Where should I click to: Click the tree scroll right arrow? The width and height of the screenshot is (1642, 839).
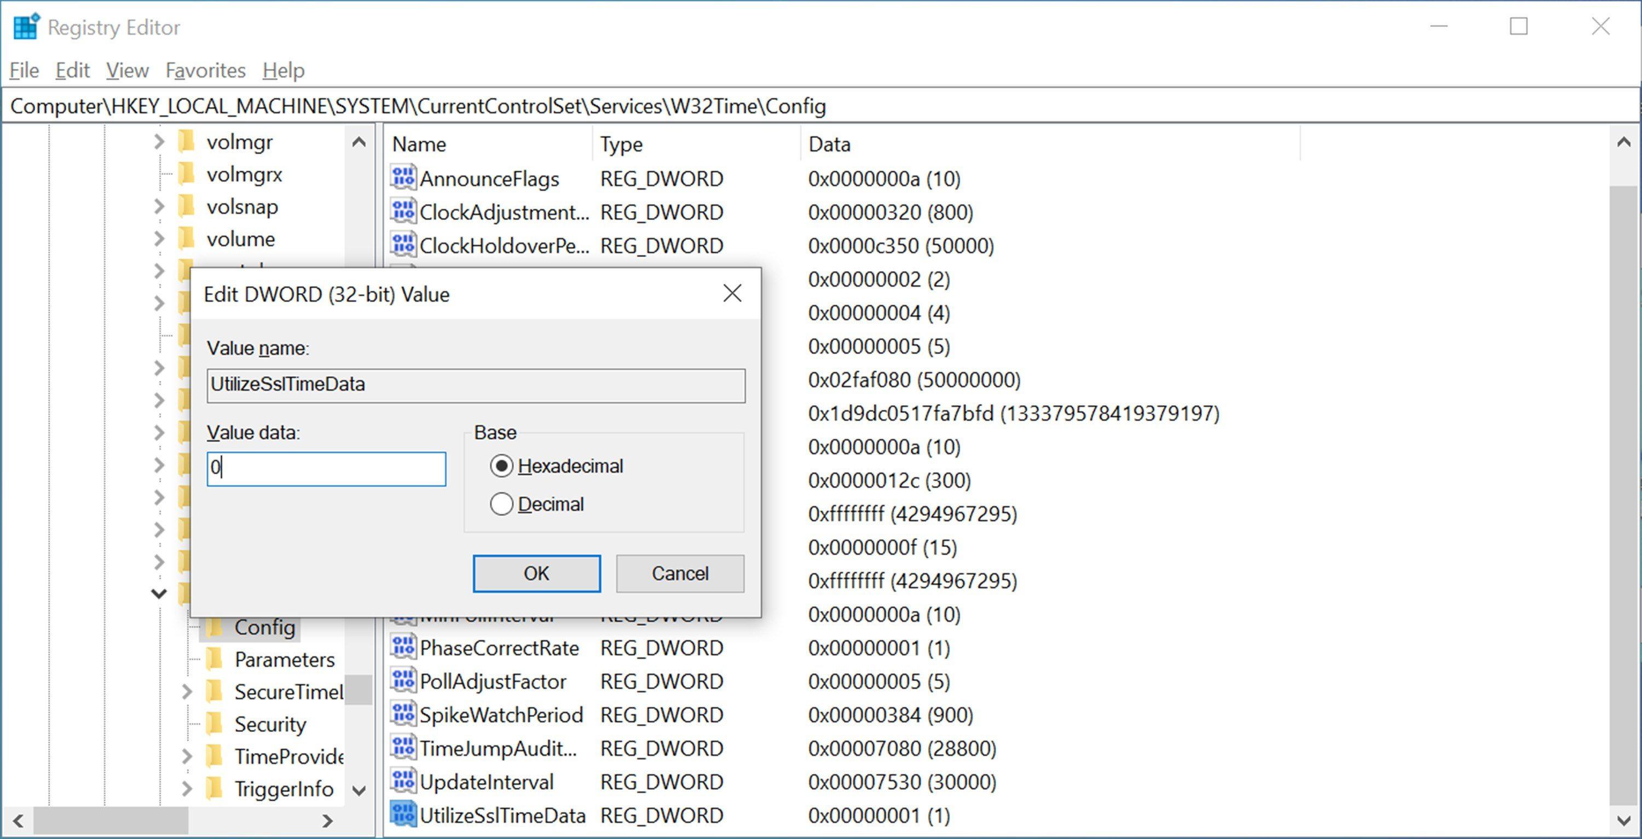tap(328, 820)
